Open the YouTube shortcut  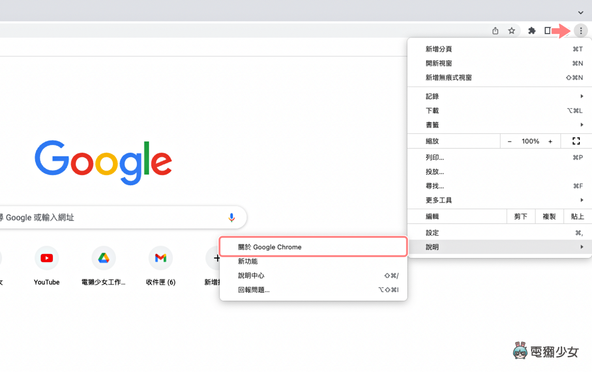(x=46, y=258)
